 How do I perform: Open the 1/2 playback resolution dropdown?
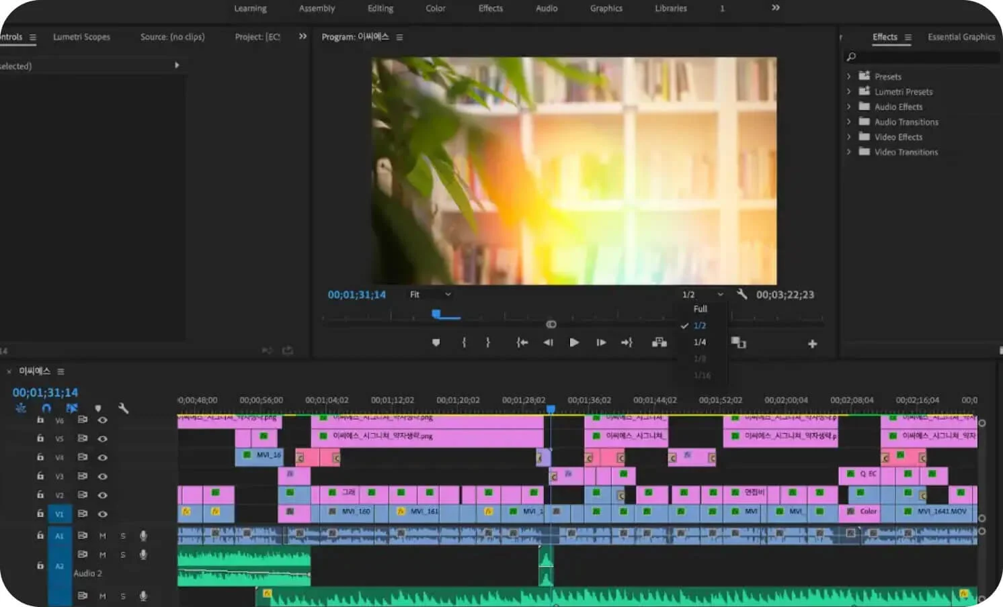click(x=703, y=294)
